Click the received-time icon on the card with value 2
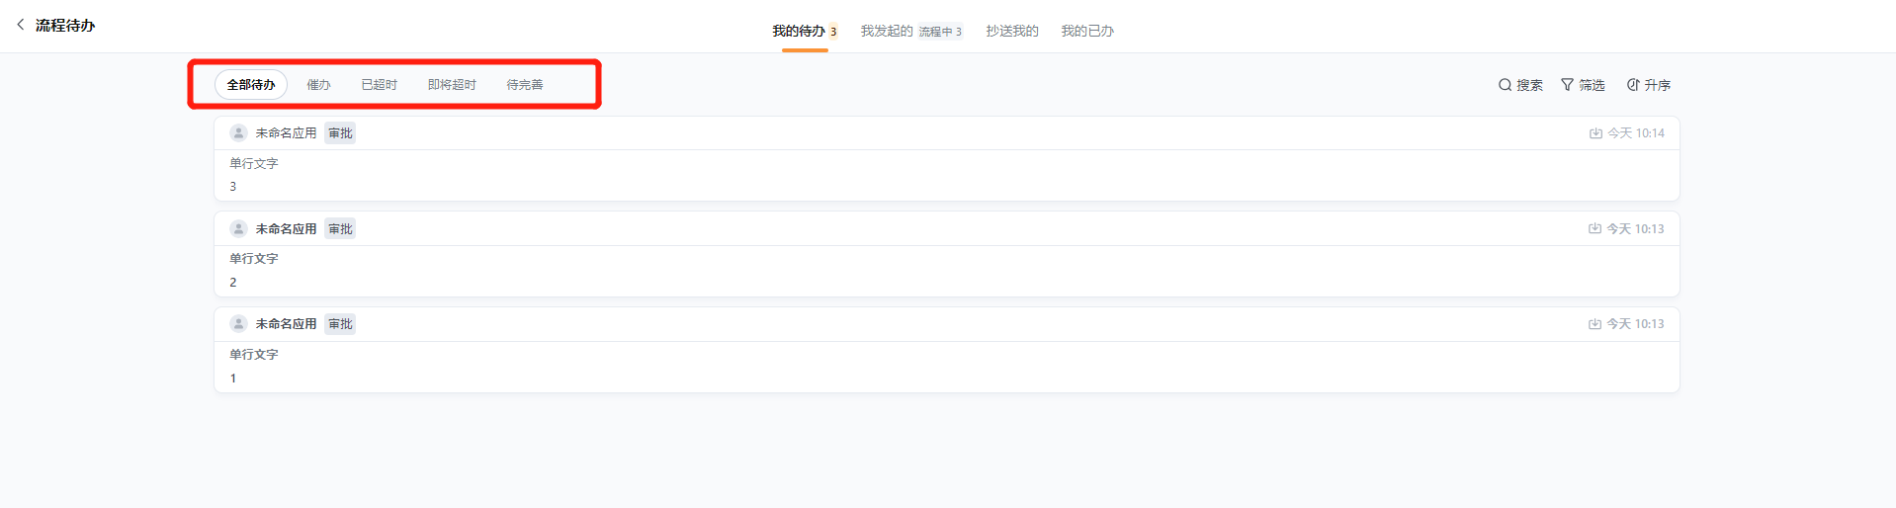The height and width of the screenshot is (508, 1896). (1594, 228)
